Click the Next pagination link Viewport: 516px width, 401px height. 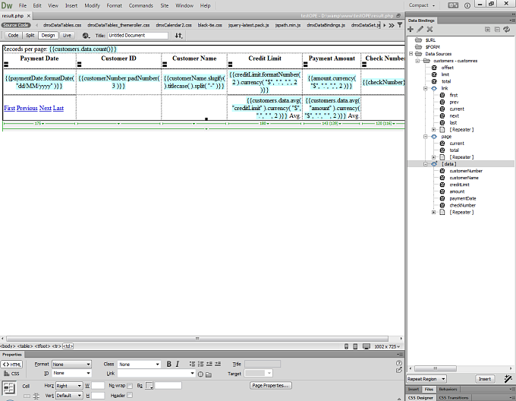pos(45,108)
